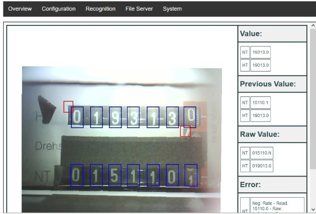Select the digit 9 box on upper counter

[x=115, y=117]
